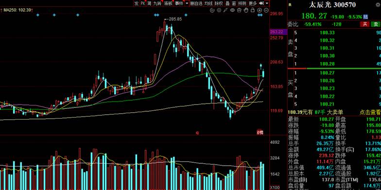
Task: Activate the hand pan tool icon
Action: click(246, 10)
